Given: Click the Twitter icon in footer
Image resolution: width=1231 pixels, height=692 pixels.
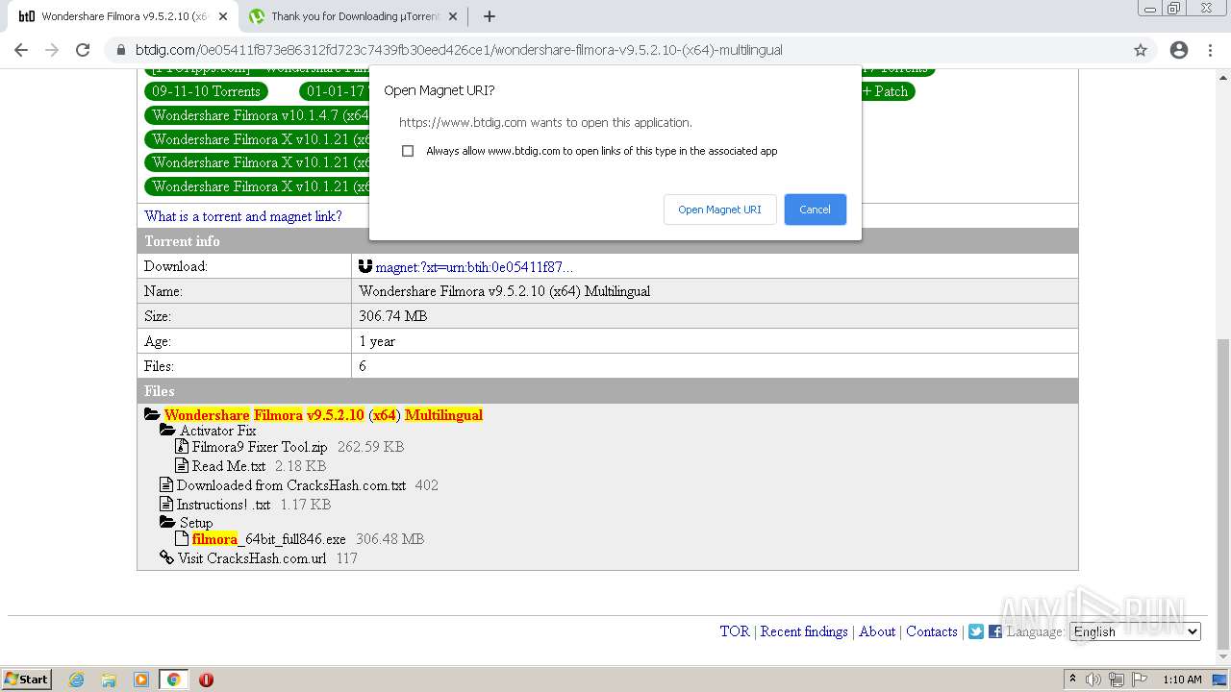Looking at the screenshot, I should [x=976, y=631].
